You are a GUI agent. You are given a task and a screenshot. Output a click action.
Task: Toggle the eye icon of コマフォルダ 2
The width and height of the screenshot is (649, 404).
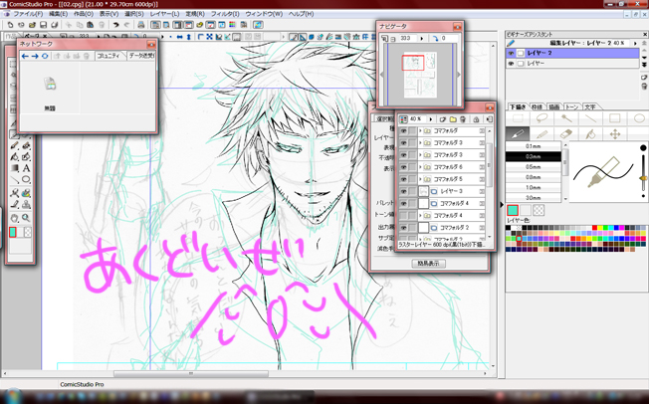[x=403, y=228]
